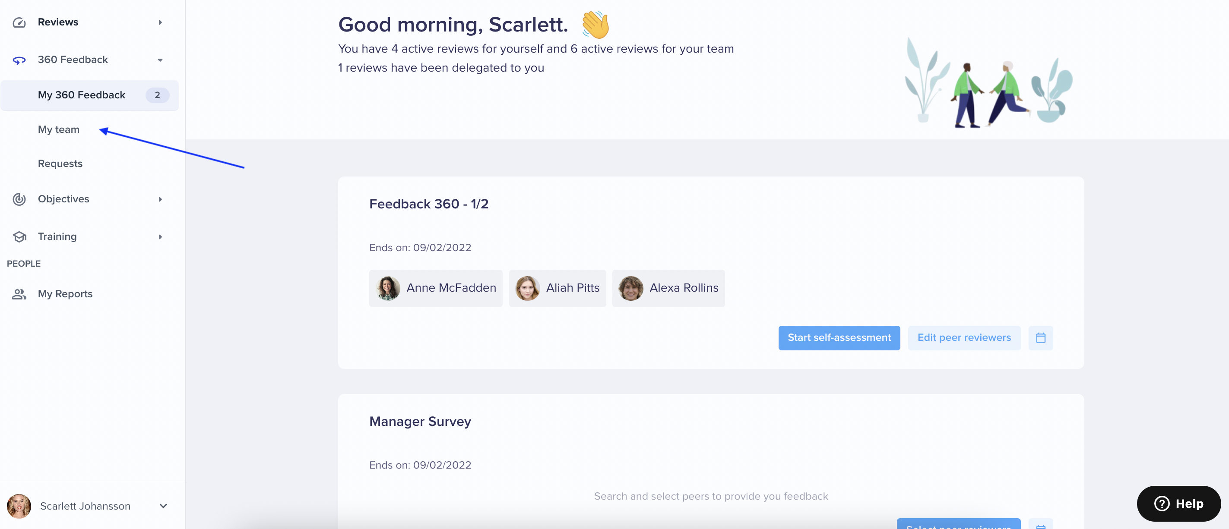Go to My Reports page

click(90, 294)
